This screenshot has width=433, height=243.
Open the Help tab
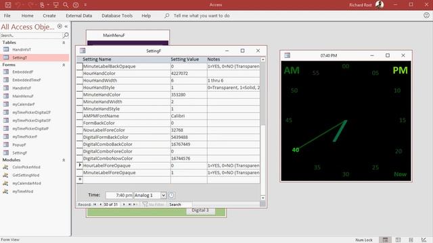pos(146,16)
